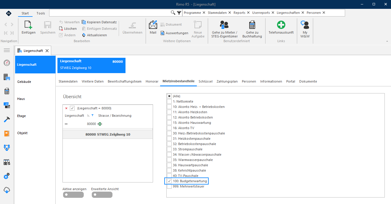Open the buildings sidebar icon
Screen dimensions: 391x204
point(7,77)
